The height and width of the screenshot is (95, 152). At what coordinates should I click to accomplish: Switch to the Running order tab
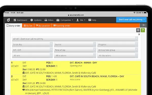[x=62, y=26]
